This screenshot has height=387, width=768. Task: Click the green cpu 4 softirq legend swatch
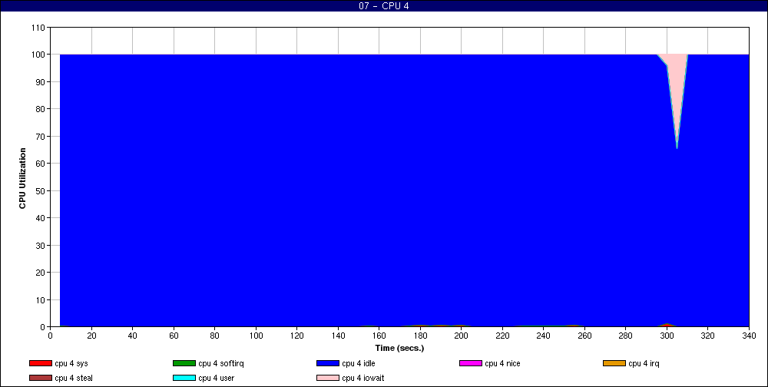click(x=184, y=363)
